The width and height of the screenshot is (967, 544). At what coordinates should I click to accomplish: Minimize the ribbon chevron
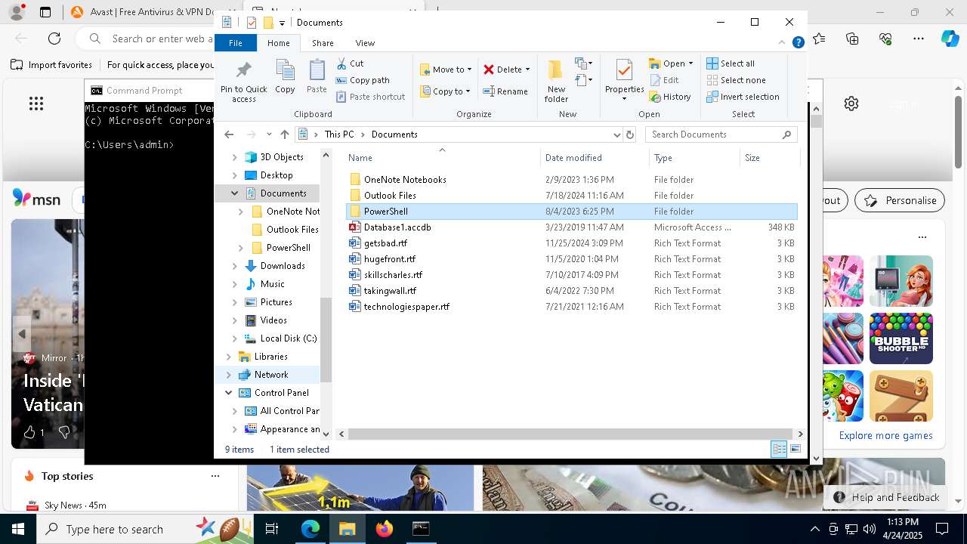tap(783, 43)
